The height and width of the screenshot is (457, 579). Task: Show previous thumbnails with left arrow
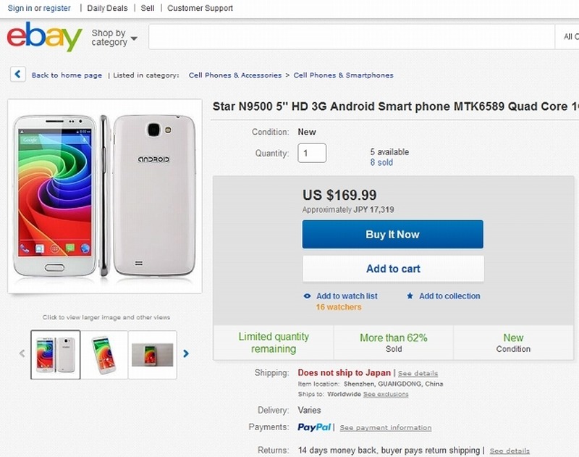point(22,354)
